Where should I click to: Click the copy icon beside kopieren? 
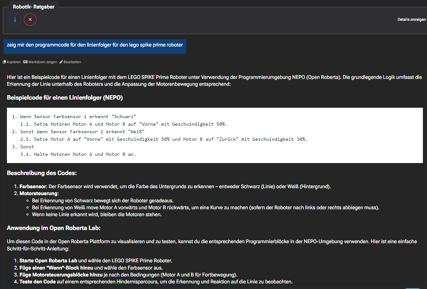(x=4, y=62)
